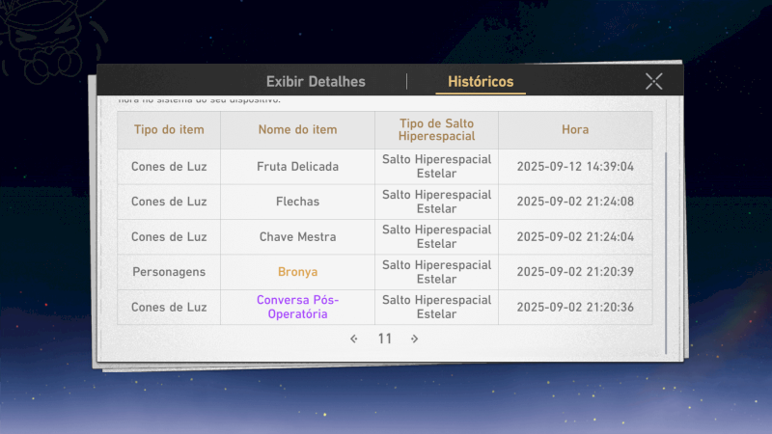Click the vertical scrollbar of the table
772x434 pixels.
(x=666, y=253)
